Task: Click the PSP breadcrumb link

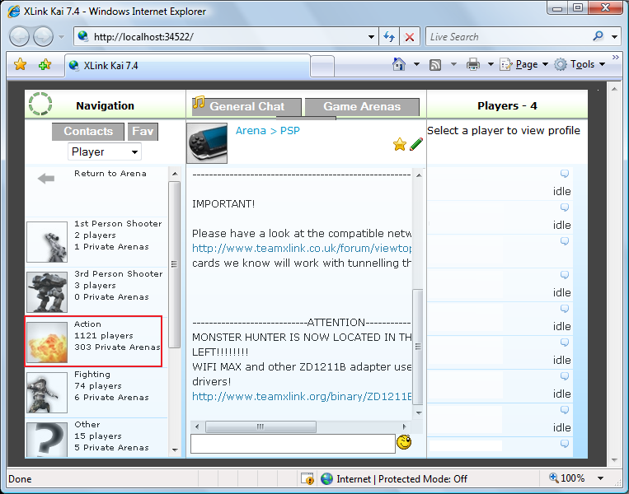Action: click(290, 131)
